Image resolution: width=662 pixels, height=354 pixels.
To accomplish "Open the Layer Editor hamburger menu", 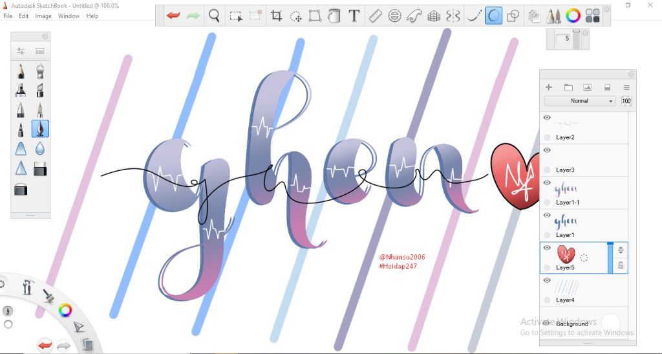I will click(626, 87).
